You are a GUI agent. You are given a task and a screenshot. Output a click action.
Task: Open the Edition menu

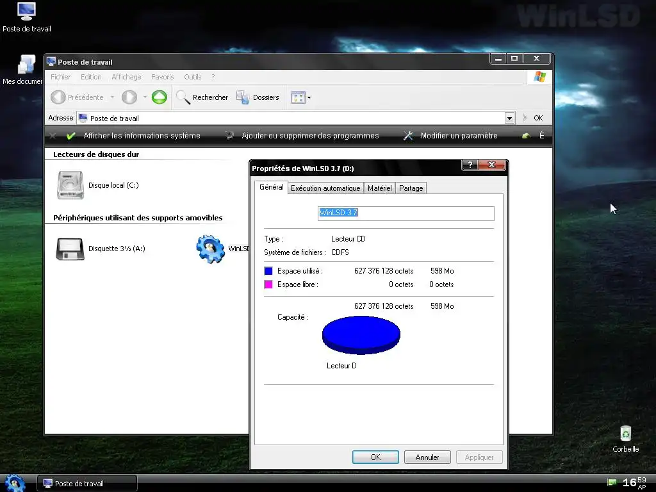point(91,77)
